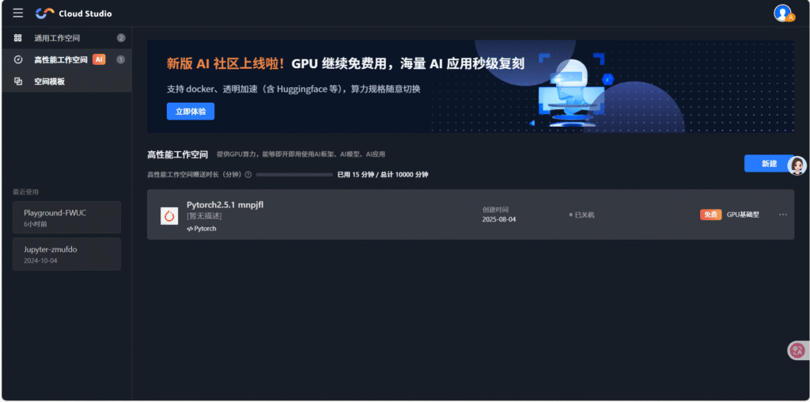The width and height of the screenshot is (810, 402).
Task: Click the question mark help icon
Action: point(248,175)
